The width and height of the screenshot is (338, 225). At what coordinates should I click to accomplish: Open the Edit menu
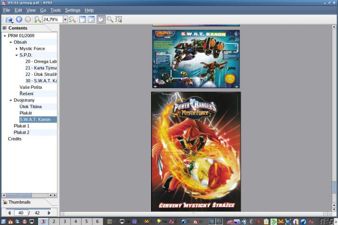(x=18, y=10)
